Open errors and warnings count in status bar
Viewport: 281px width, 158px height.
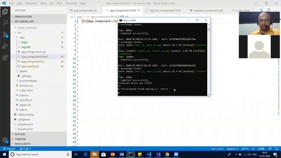pyautogui.click(x=25, y=149)
